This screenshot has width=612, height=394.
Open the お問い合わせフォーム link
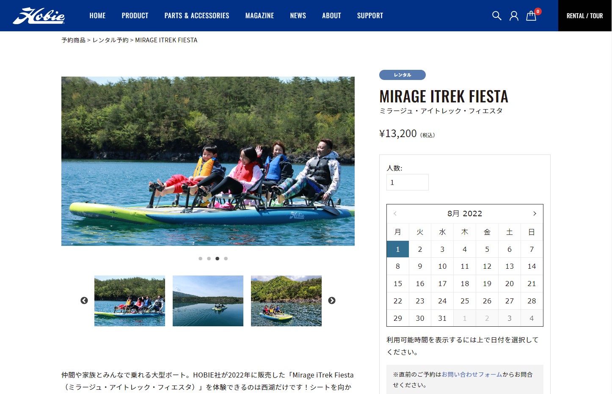[x=471, y=375]
